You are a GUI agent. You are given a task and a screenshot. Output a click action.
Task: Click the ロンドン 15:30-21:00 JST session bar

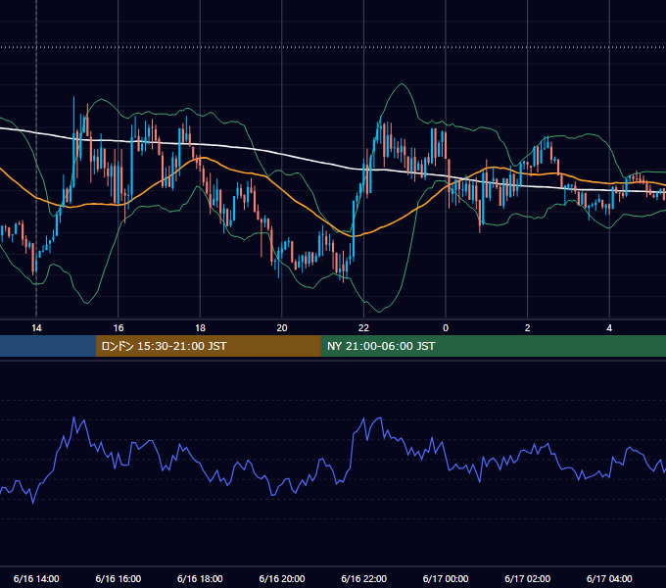(208, 346)
